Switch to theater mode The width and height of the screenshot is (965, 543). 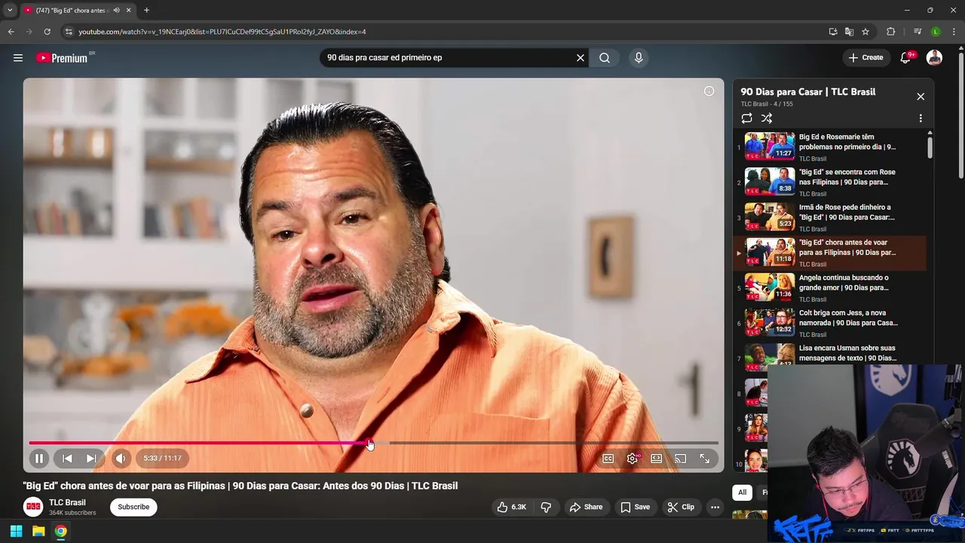[657, 459]
